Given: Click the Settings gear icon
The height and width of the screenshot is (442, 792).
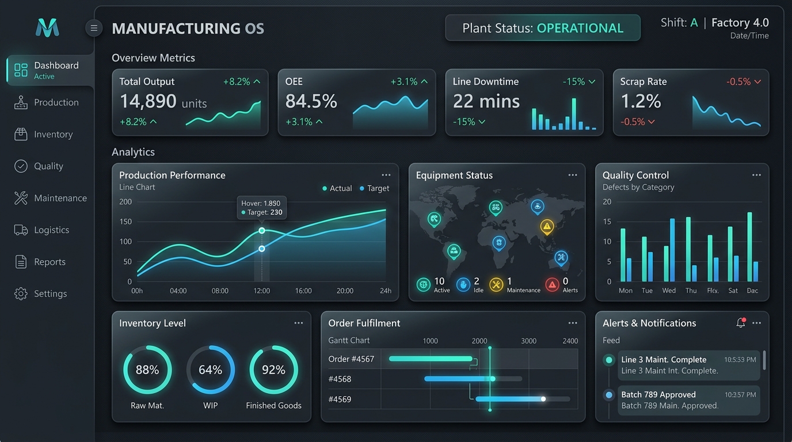Looking at the screenshot, I should click(21, 294).
